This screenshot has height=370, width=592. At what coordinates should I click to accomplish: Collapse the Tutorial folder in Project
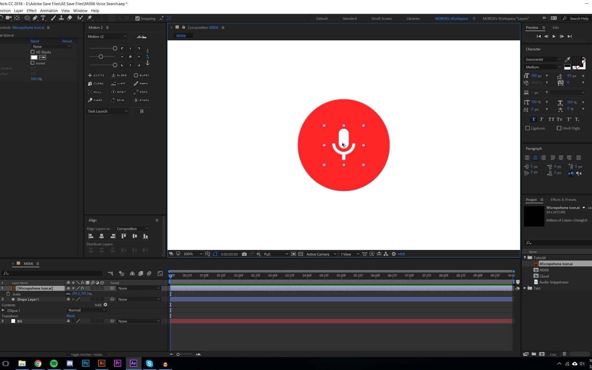[x=525, y=258]
